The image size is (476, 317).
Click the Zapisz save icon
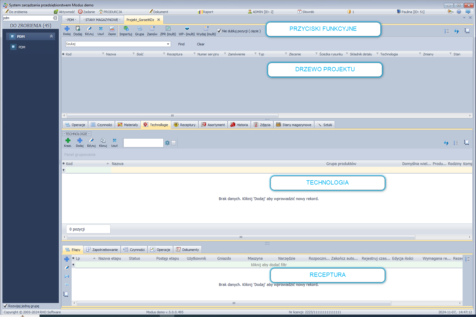(x=112, y=29)
